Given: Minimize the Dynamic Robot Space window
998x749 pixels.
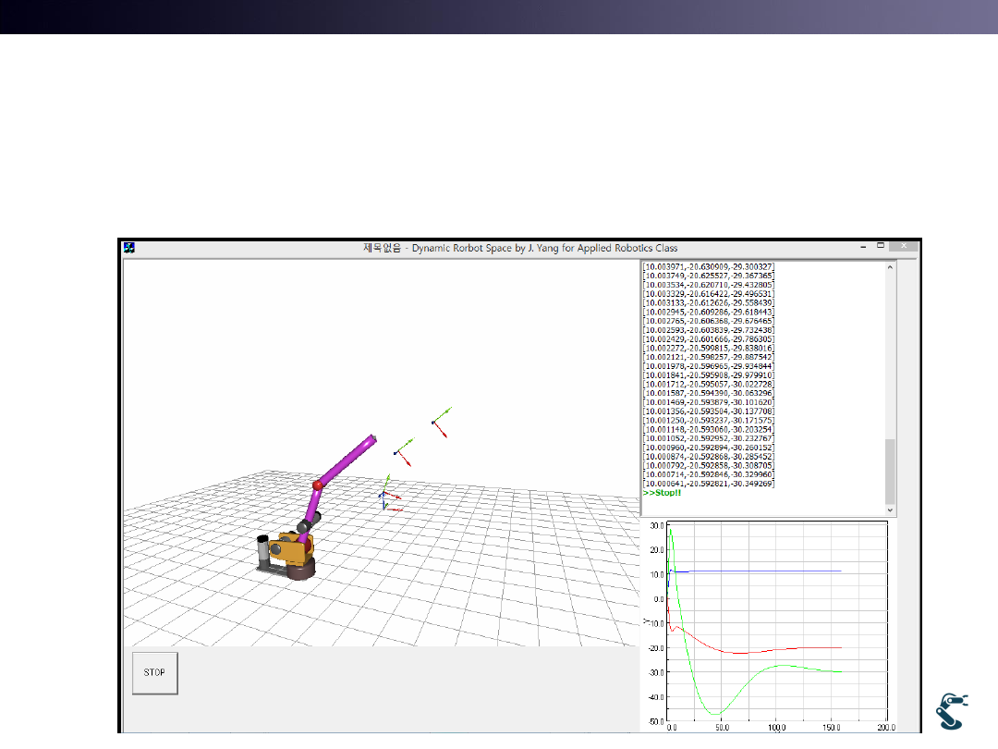Looking at the screenshot, I should coord(861,247).
